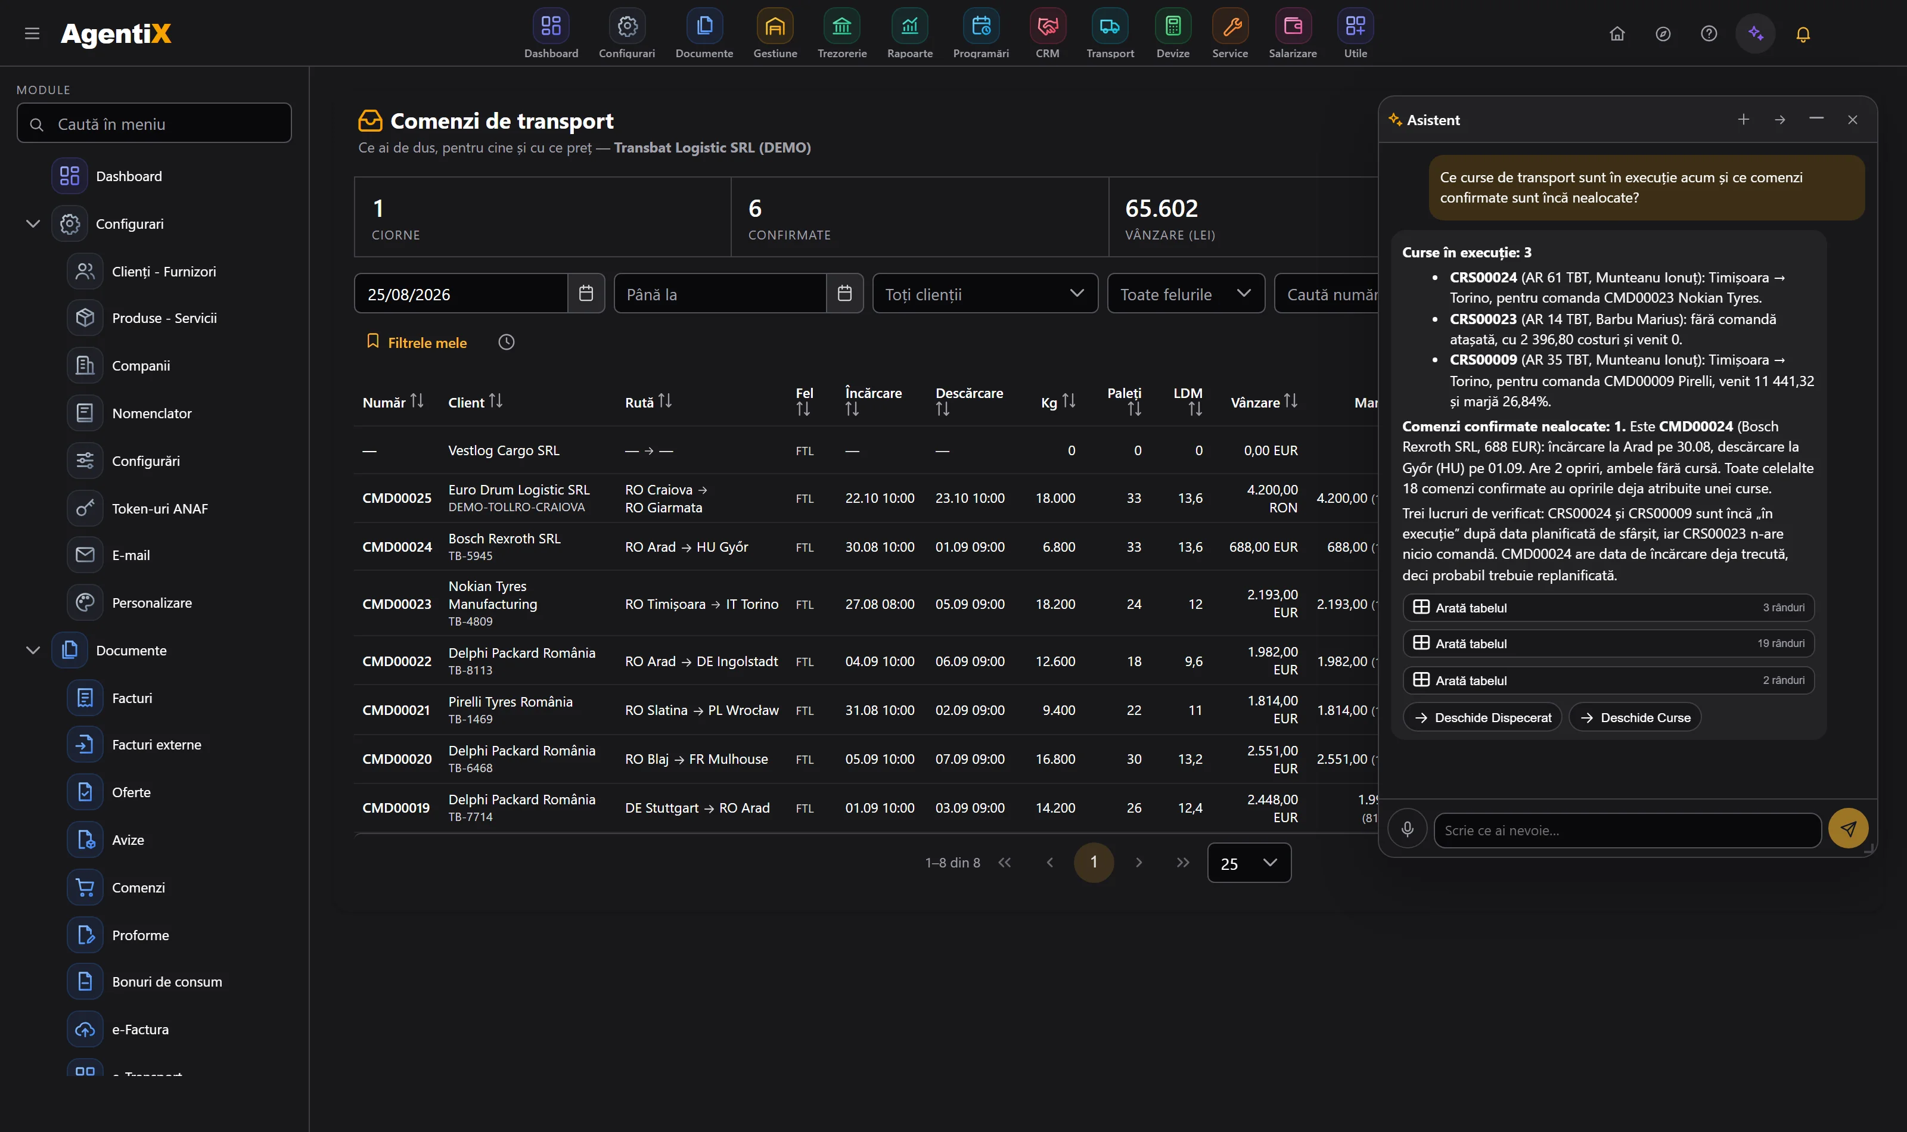The height and width of the screenshot is (1132, 1907).
Task: Open Filtrele mele link
Action: click(417, 343)
